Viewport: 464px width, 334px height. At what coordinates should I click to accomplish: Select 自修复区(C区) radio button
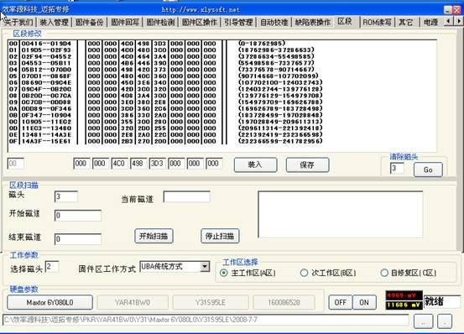pos(383,273)
